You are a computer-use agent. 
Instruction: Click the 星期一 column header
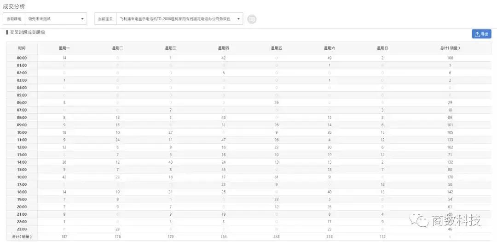click(64, 48)
